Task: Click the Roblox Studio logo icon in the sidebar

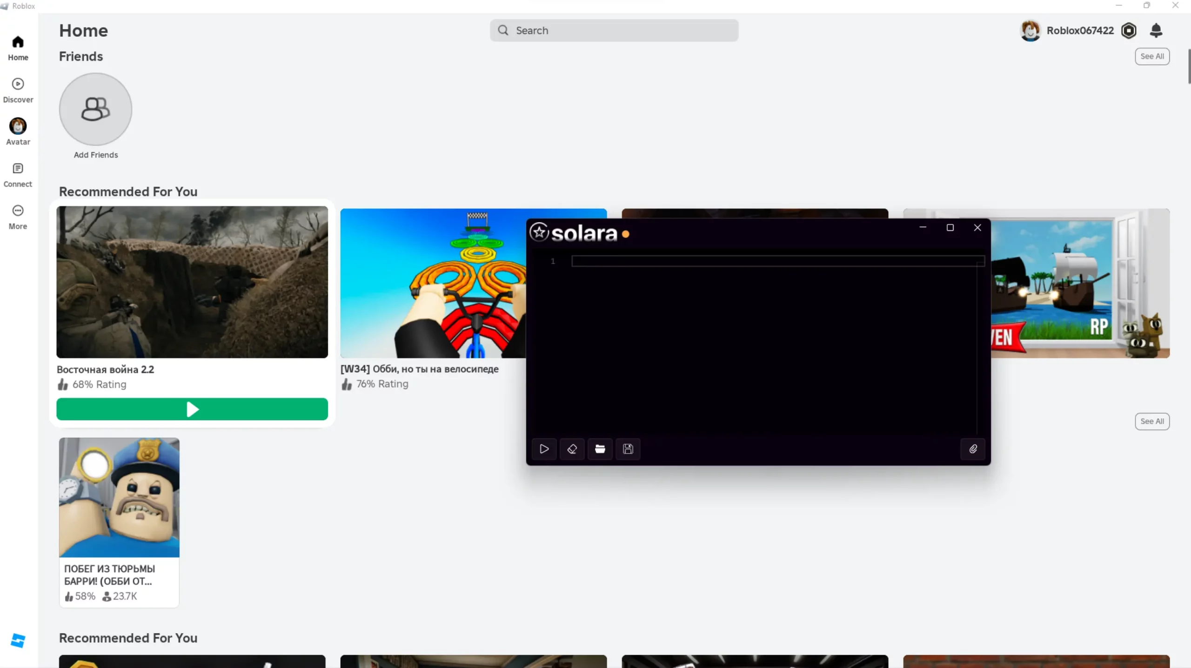Action: [x=18, y=641]
